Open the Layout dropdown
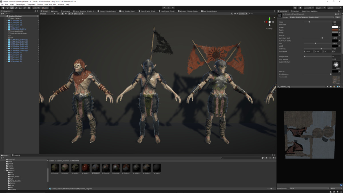Screen dimensions: 343x193 334,8
